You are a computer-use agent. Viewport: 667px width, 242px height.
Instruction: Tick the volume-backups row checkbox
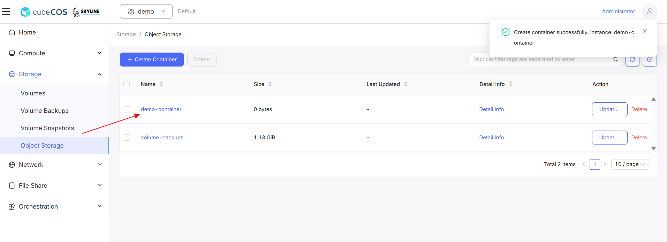[127, 138]
